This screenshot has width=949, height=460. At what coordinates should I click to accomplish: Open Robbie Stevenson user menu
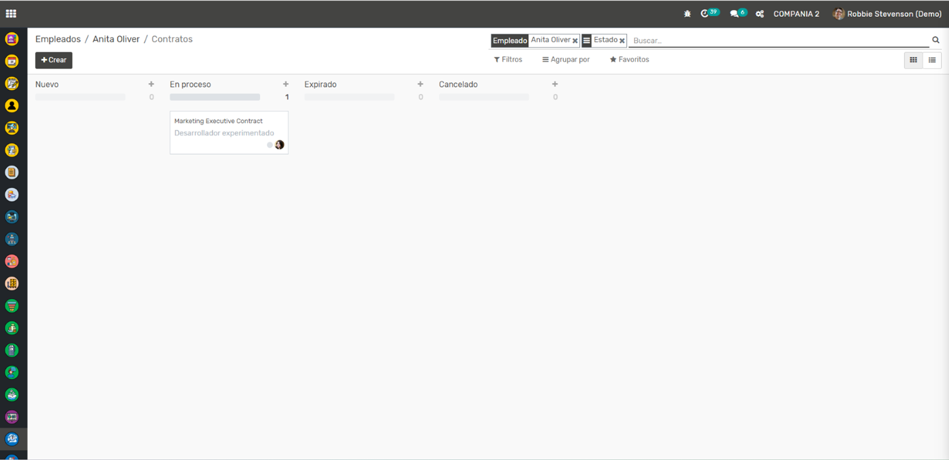[887, 14]
